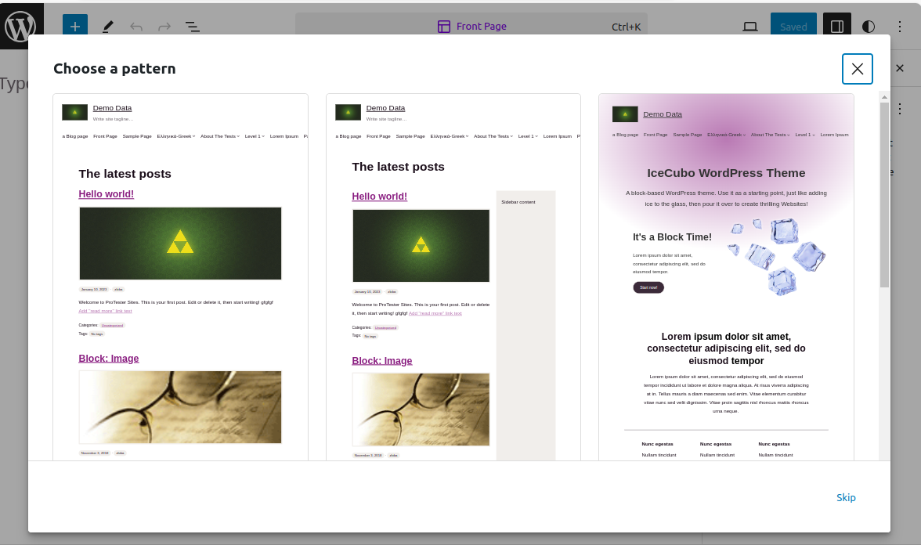
Task: Close the settings sidebar behind the dialog
Action: click(x=900, y=68)
